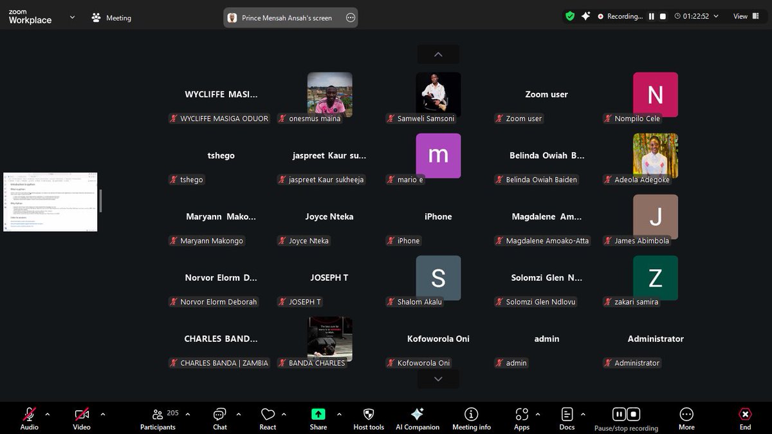This screenshot has height=434, width=772.
Task: Start sharing with the green Share button
Action: tap(318, 418)
